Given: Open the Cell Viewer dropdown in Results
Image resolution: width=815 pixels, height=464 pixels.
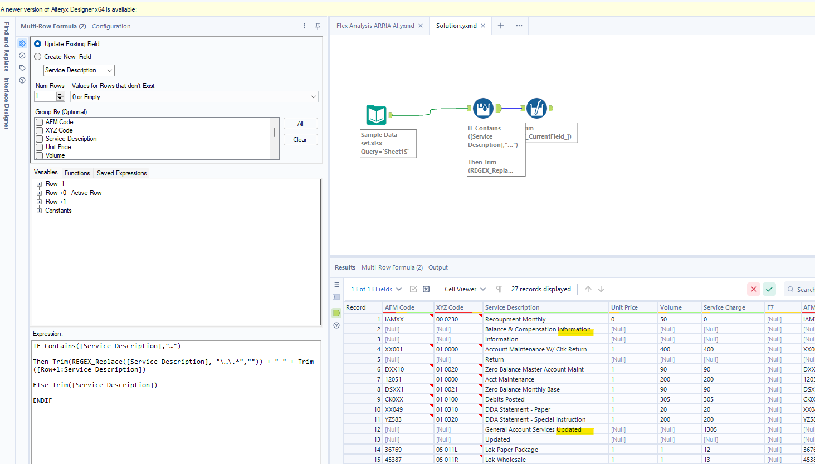Looking at the screenshot, I should pos(463,289).
